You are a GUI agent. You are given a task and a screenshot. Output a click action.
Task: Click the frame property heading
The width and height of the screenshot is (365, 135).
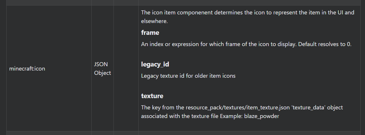[150, 33]
